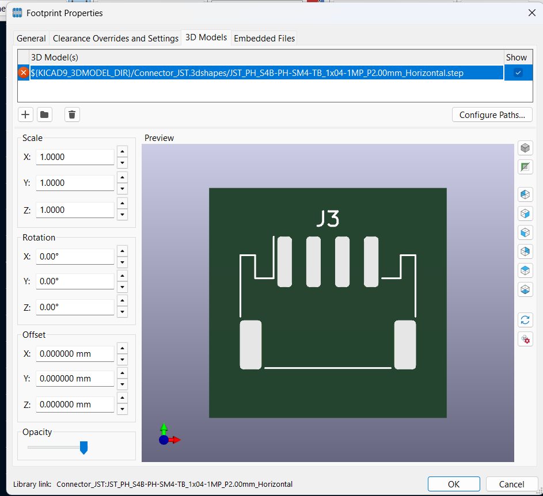This screenshot has height=496, width=543.
Task: Switch preview to top view cube icon
Action: [525, 270]
